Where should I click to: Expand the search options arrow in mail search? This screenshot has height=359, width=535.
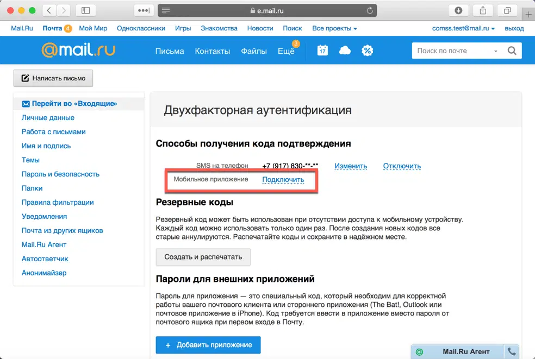(x=495, y=51)
